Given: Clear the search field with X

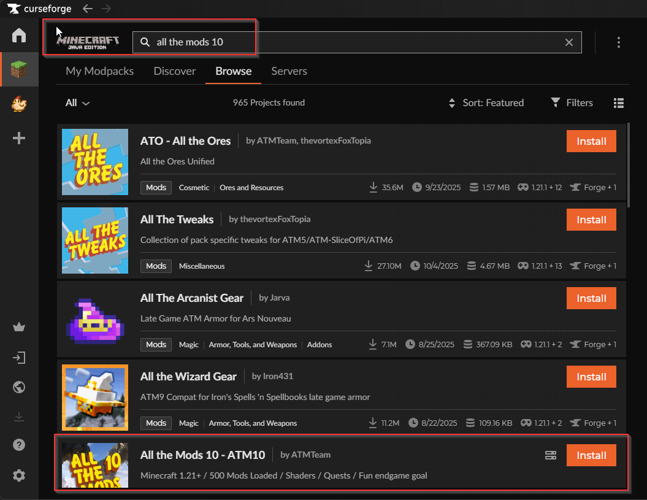Looking at the screenshot, I should coord(569,42).
